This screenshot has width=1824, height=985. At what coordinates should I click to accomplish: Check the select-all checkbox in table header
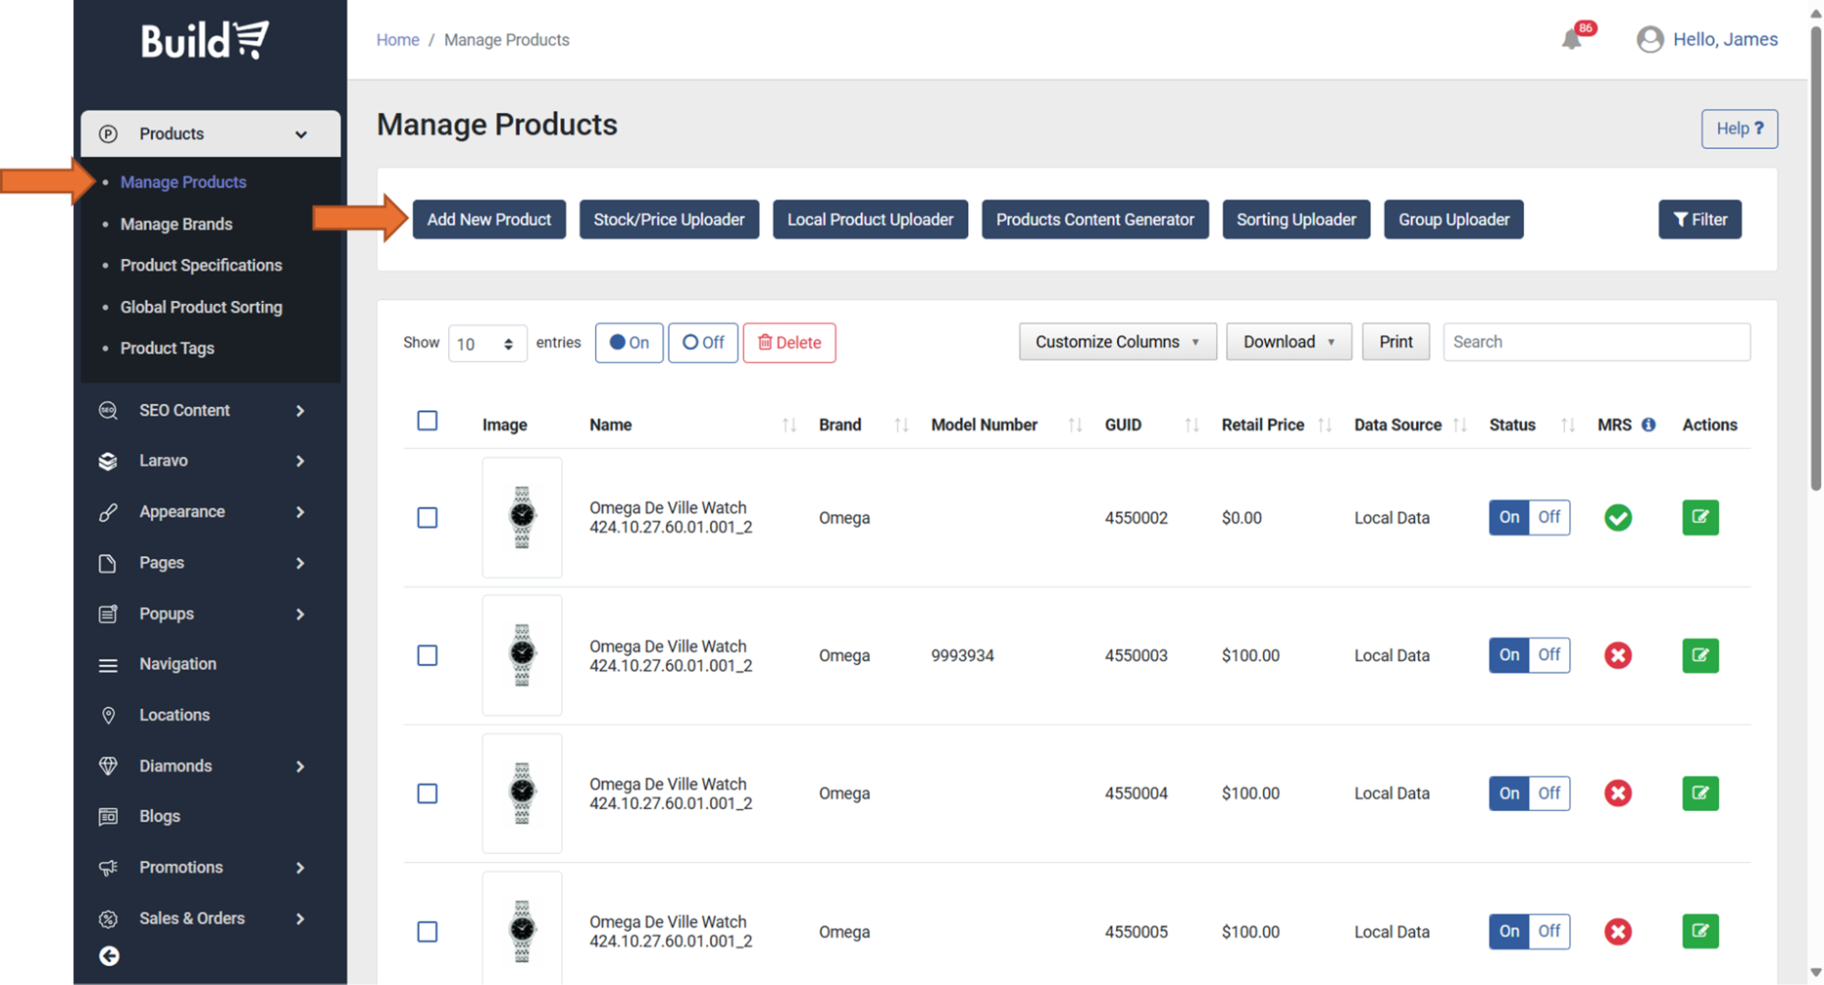click(x=427, y=420)
